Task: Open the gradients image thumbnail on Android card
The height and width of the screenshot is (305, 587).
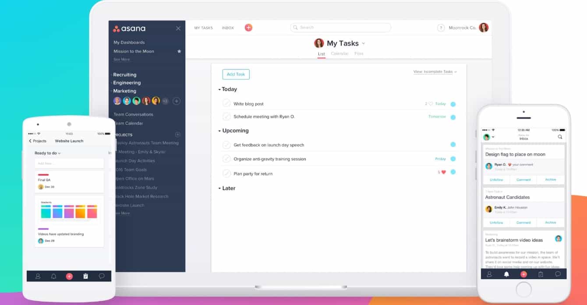Action: (x=69, y=212)
